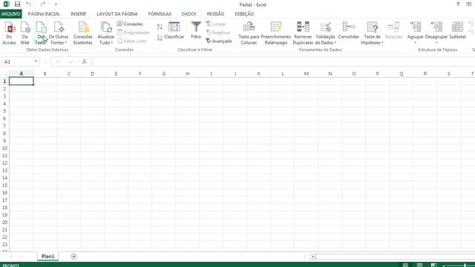Open Excel Help question mark
475x267 pixels.
click(x=458, y=4)
